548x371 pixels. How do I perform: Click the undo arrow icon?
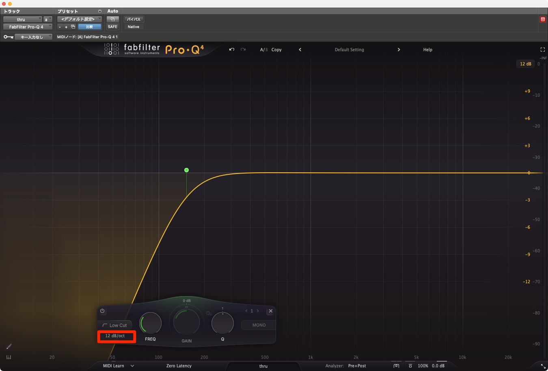coord(232,50)
